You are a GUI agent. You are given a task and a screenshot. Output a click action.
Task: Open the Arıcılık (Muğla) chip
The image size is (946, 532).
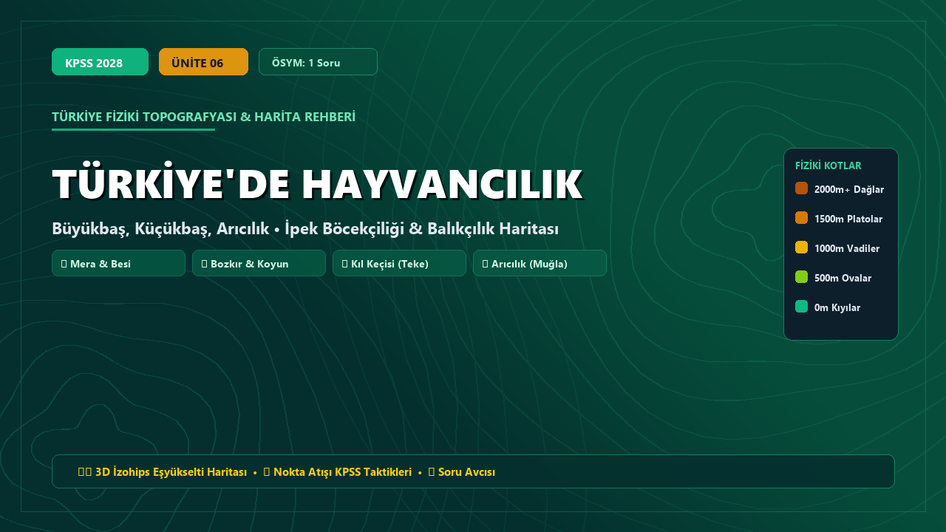[x=540, y=263]
